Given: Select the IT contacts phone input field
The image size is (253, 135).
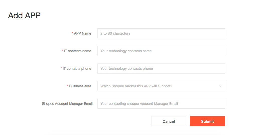Looking at the screenshot, I should (161, 69).
